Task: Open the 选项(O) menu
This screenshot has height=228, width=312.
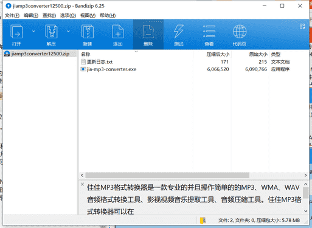Action: click(x=68, y=16)
